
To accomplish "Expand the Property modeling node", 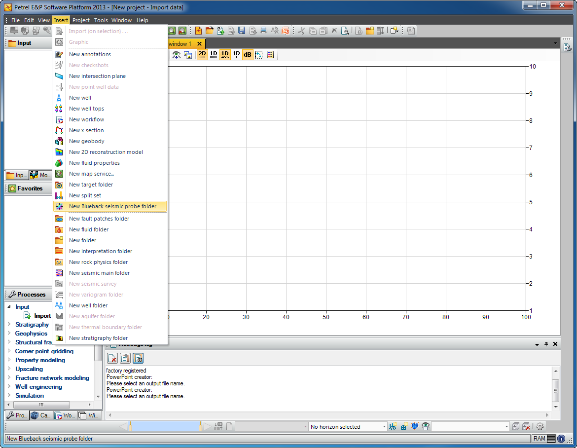I will [9, 360].
